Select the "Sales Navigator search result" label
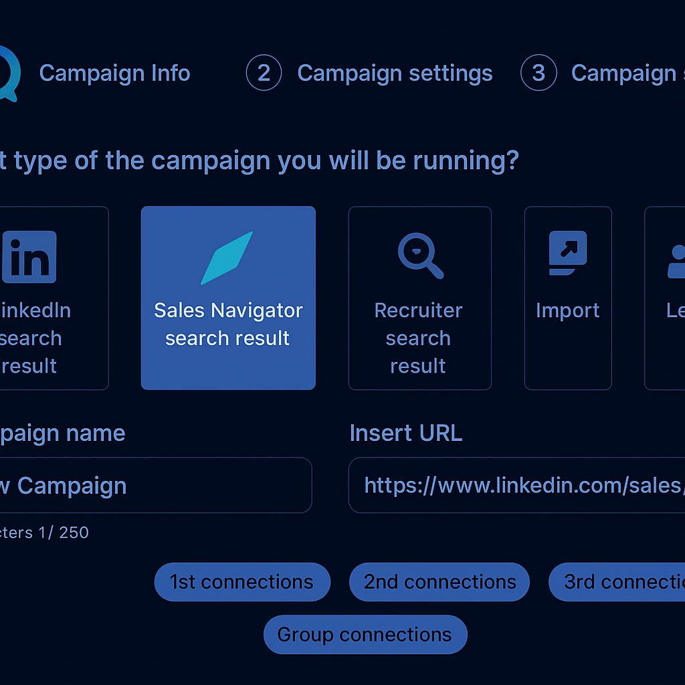 pos(228,324)
